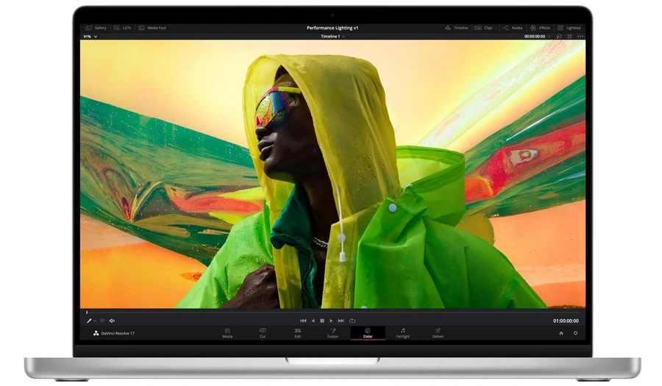The image size is (662, 386).
Task: Select the qualifier eyedropper tool
Action: coord(89,321)
